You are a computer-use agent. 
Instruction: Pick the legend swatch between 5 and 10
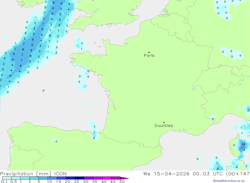point(43,178)
